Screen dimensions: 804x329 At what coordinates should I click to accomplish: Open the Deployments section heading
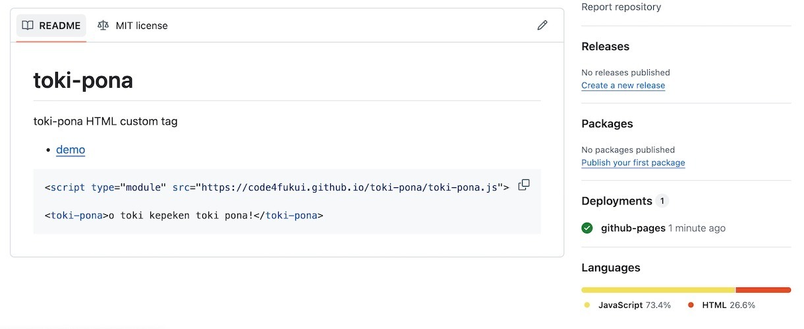point(617,200)
